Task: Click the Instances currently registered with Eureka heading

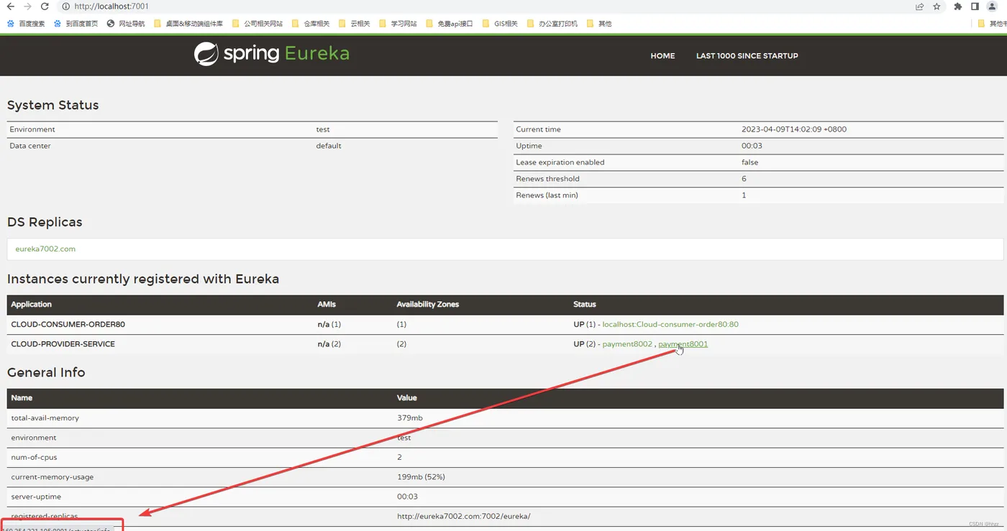Action: tap(143, 279)
